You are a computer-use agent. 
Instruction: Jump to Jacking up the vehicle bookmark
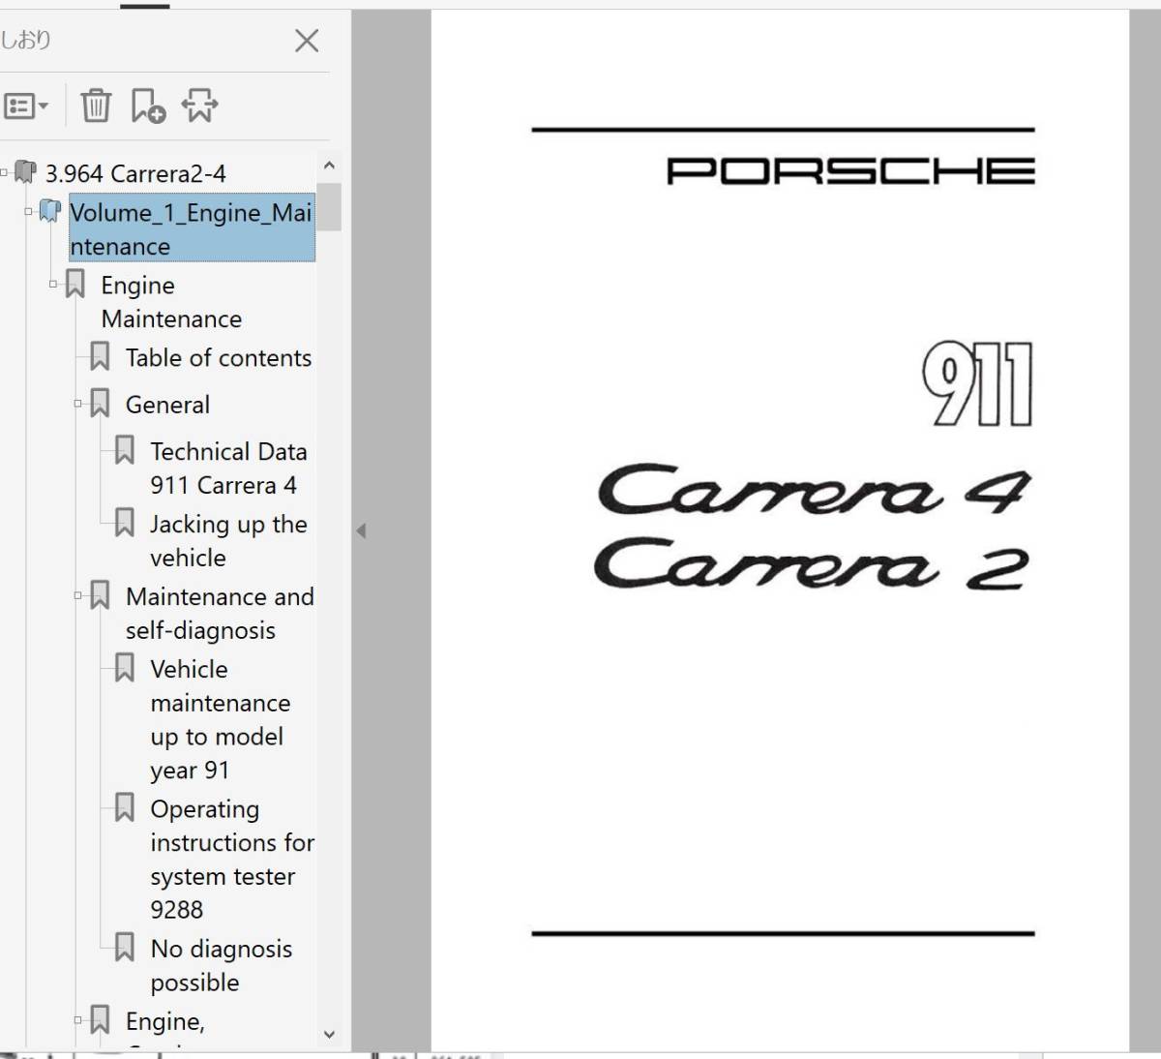[228, 541]
